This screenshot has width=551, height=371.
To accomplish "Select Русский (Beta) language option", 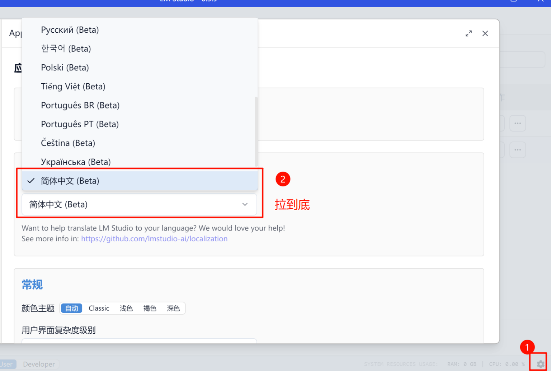I will [x=70, y=30].
